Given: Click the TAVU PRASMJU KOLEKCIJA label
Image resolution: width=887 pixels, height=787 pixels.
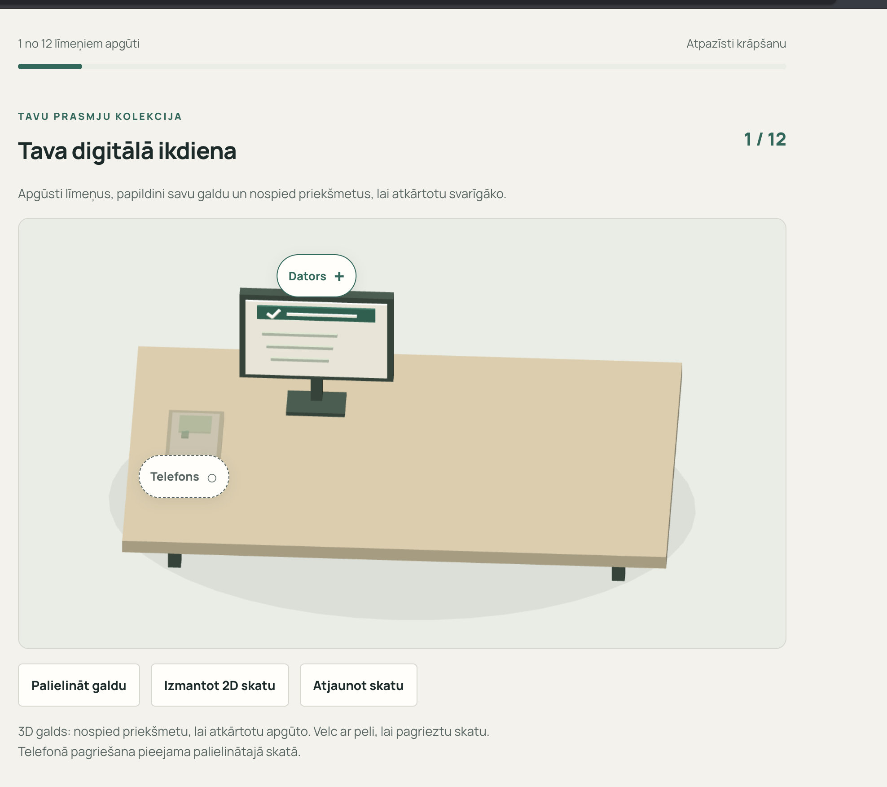Looking at the screenshot, I should [100, 117].
